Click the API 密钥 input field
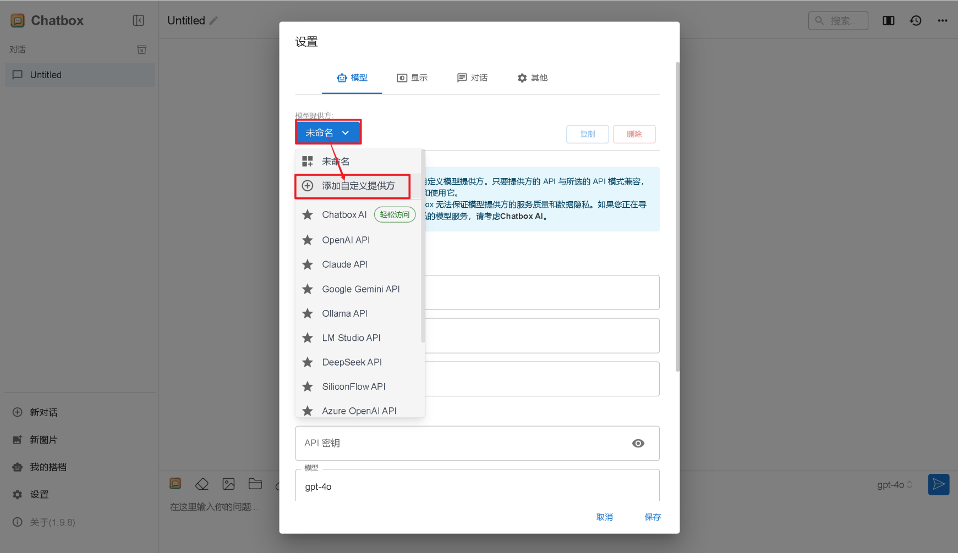Image resolution: width=958 pixels, height=553 pixels. (x=462, y=443)
